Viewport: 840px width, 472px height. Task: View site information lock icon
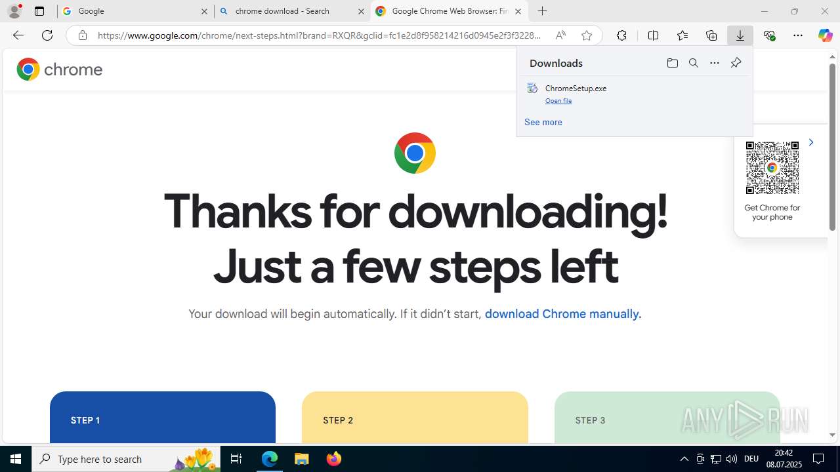coord(82,35)
